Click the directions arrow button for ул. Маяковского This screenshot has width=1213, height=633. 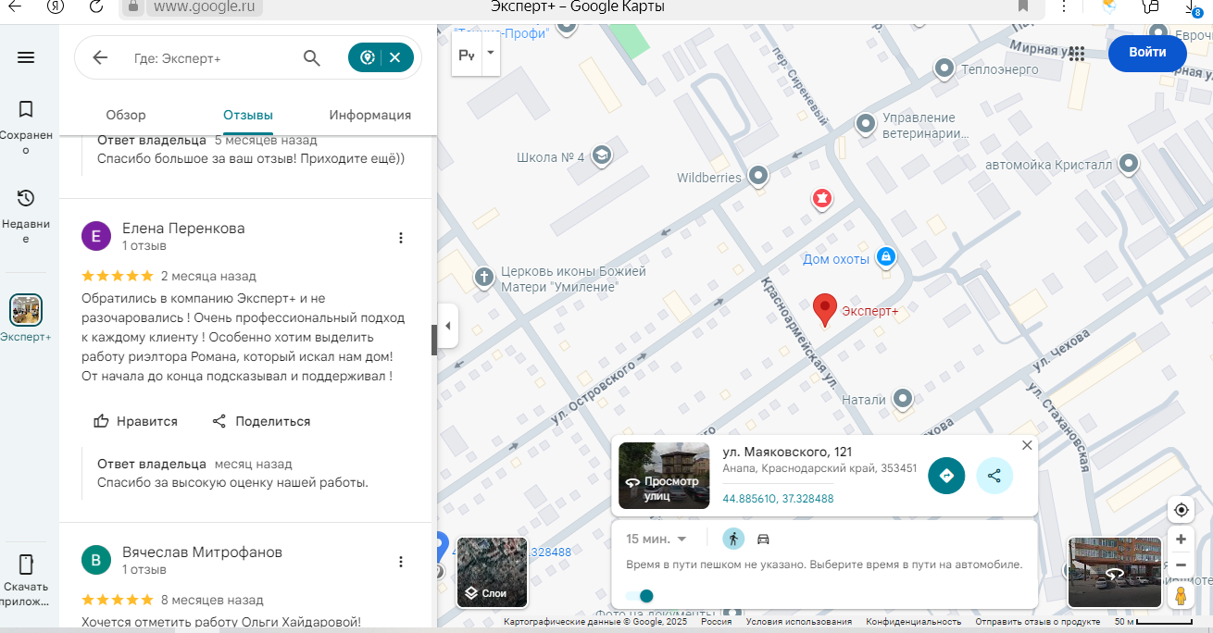pyautogui.click(x=946, y=476)
